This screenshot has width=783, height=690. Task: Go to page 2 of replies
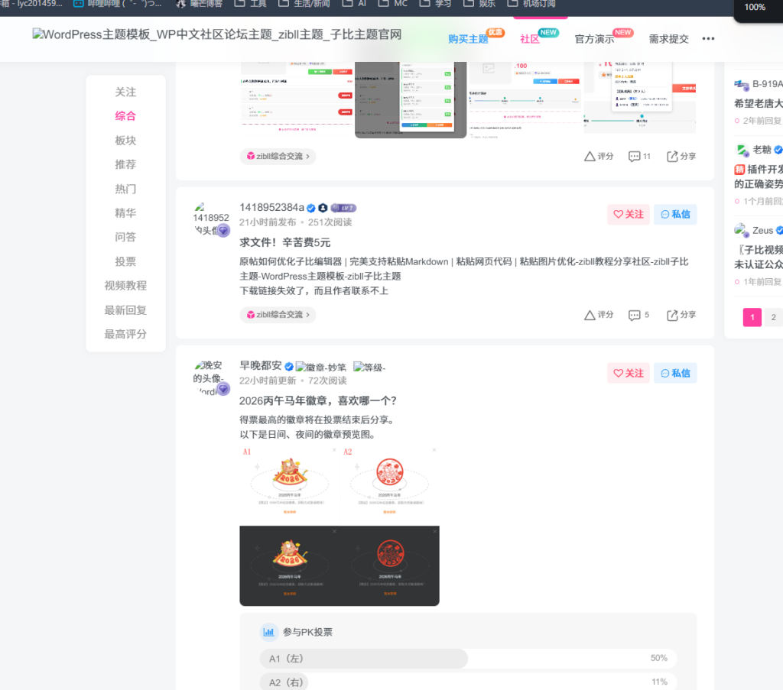tap(773, 316)
